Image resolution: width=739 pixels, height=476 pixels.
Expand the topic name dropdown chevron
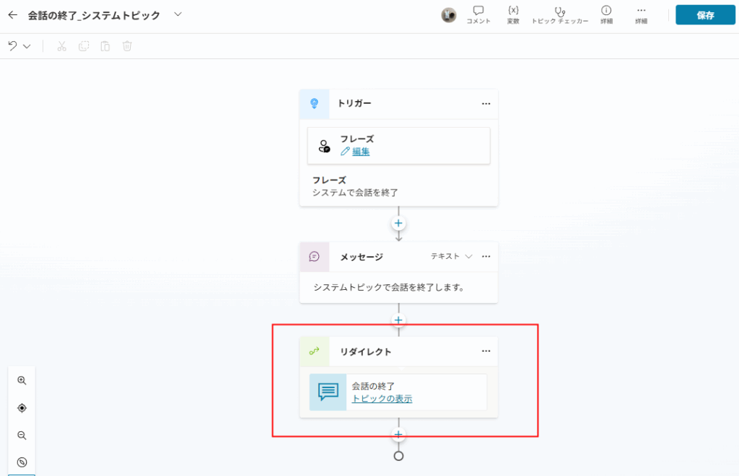178,14
